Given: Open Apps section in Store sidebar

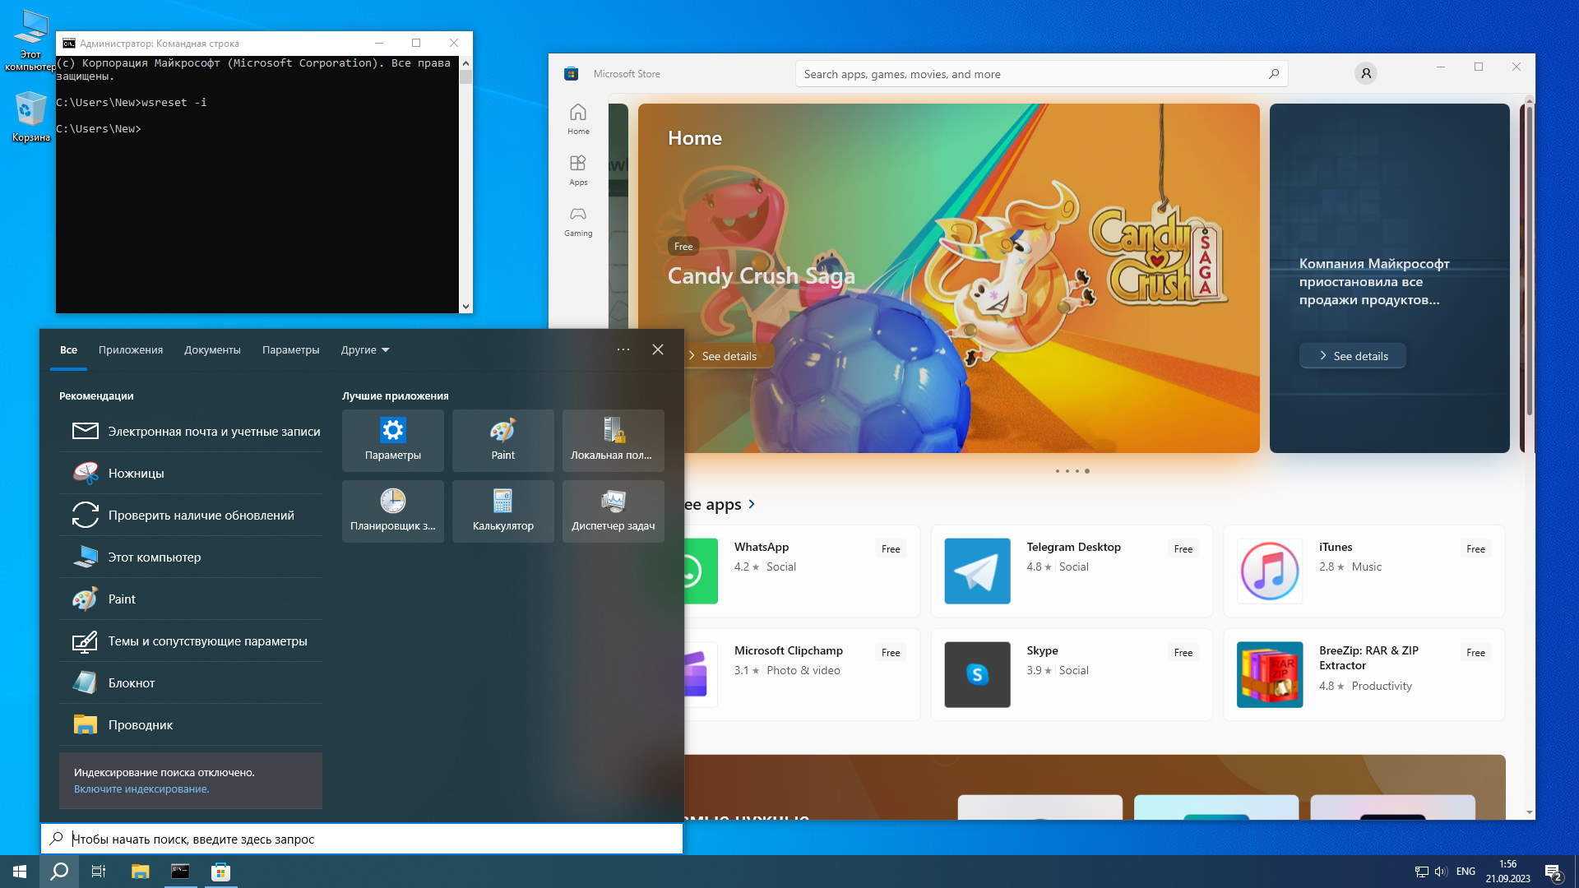Looking at the screenshot, I should pyautogui.click(x=578, y=170).
